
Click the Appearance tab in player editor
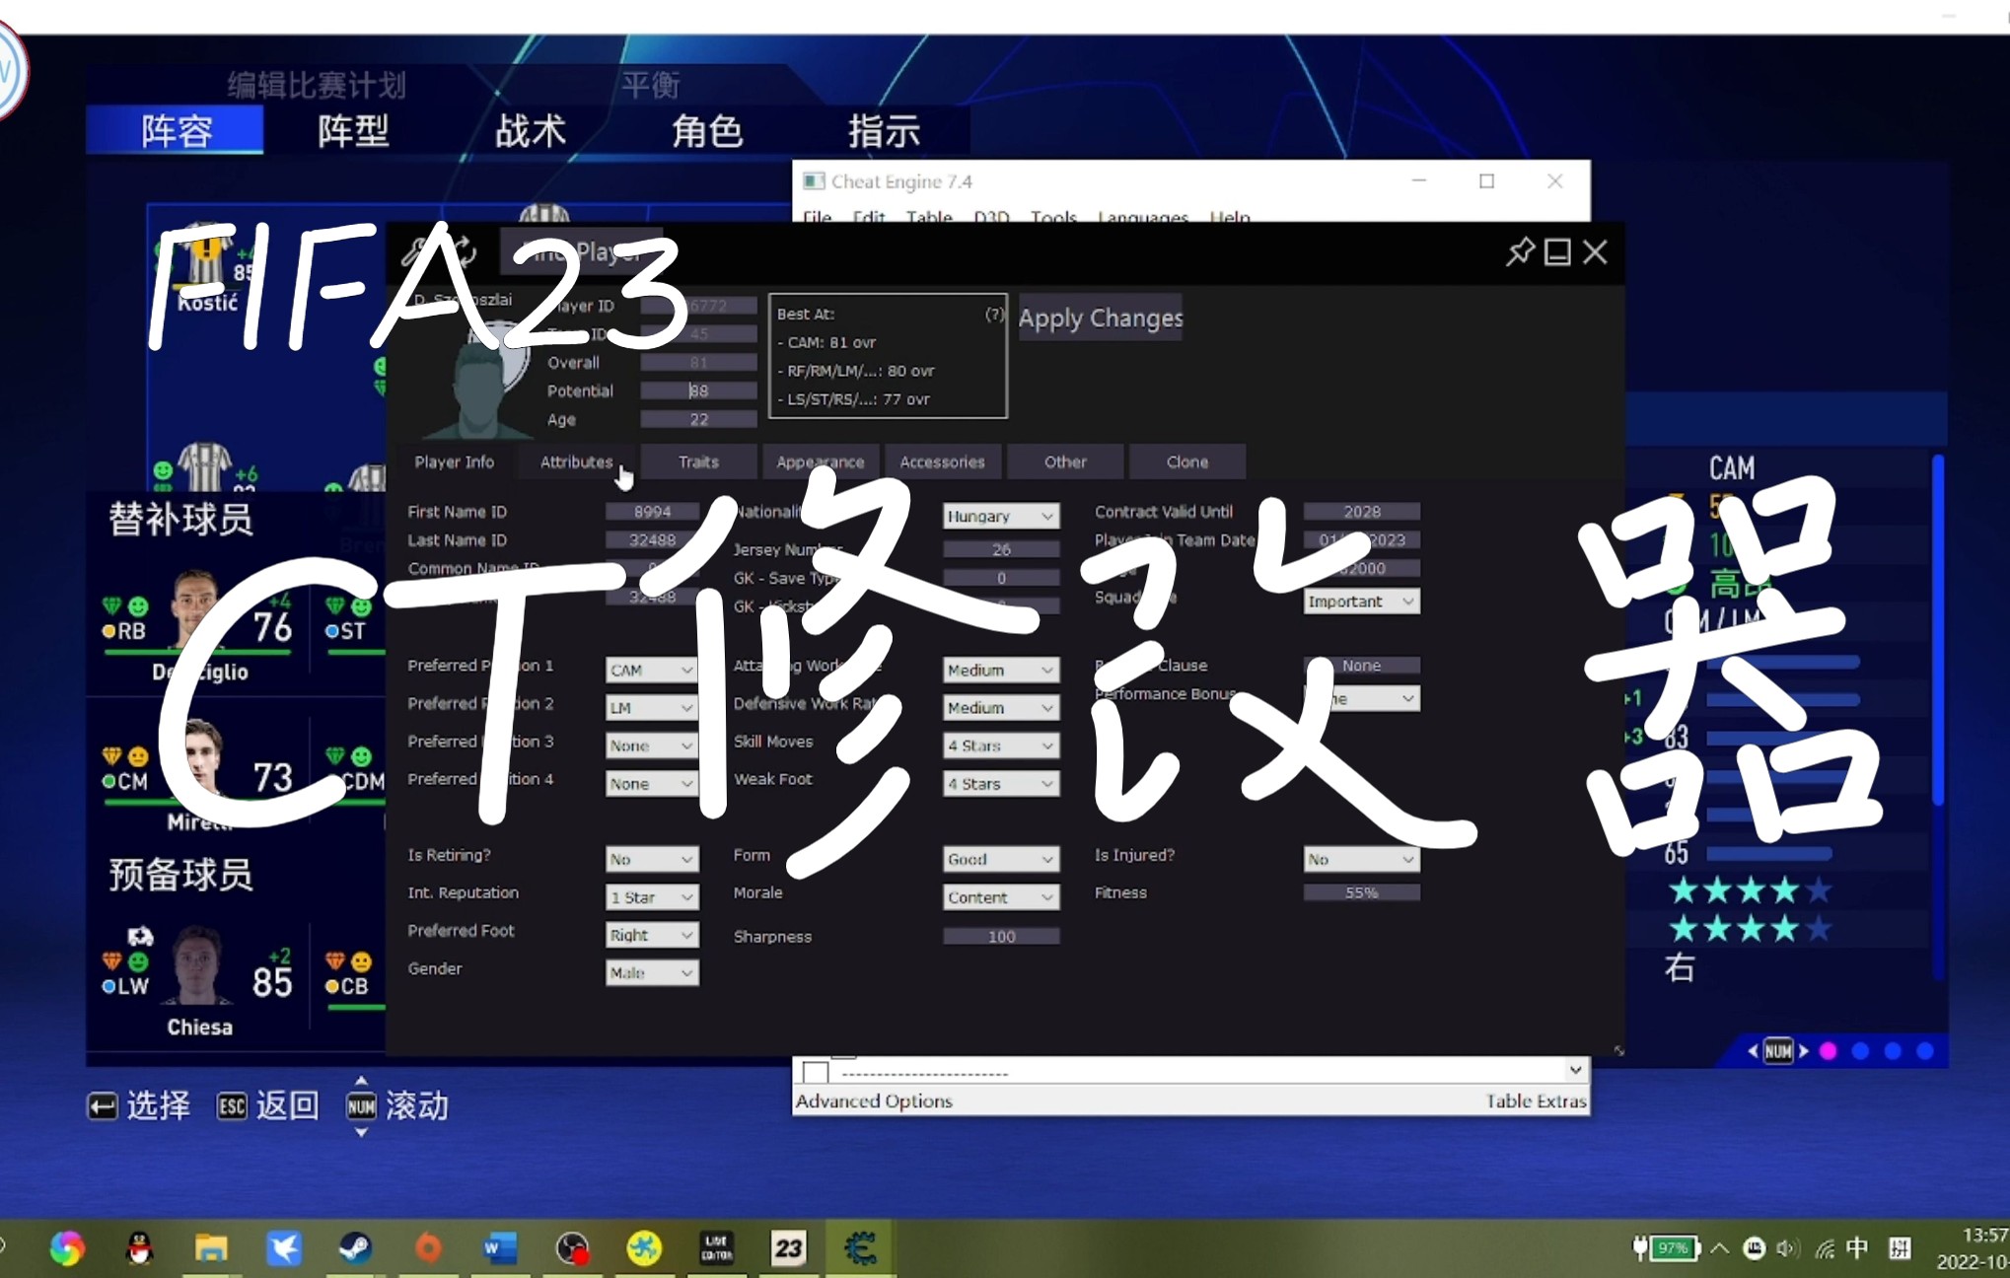tap(819, 461)
